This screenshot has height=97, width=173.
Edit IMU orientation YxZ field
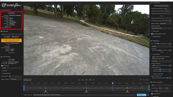coord(15,76)
